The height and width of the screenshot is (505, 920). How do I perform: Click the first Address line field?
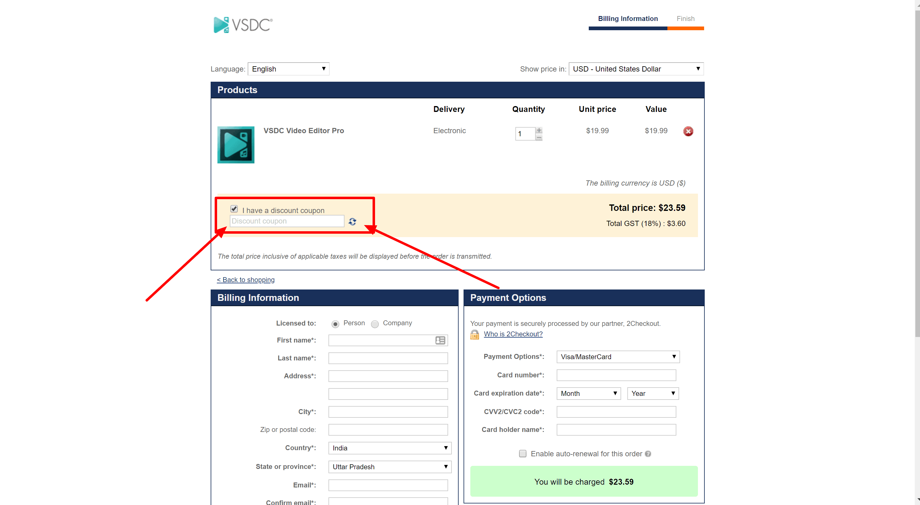(x=388, y=376)
